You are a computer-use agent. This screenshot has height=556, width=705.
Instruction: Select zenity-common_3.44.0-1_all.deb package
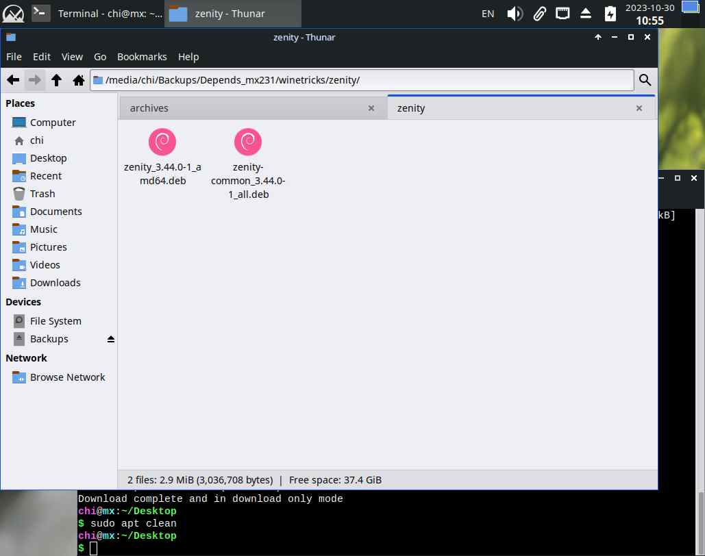click(x=247, y=143)
